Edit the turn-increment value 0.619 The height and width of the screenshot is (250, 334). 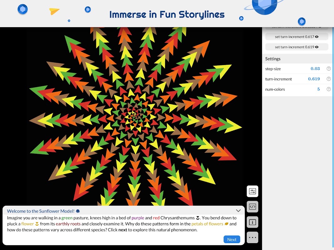[x=314, y=79]
